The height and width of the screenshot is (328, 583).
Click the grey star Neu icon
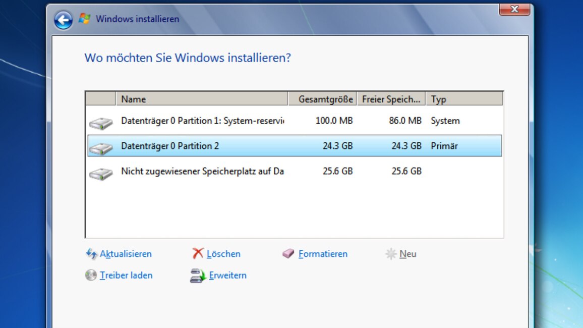391,254
